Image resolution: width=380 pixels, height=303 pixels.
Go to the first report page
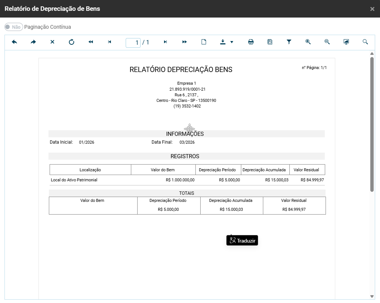click(x=91, y=42)
